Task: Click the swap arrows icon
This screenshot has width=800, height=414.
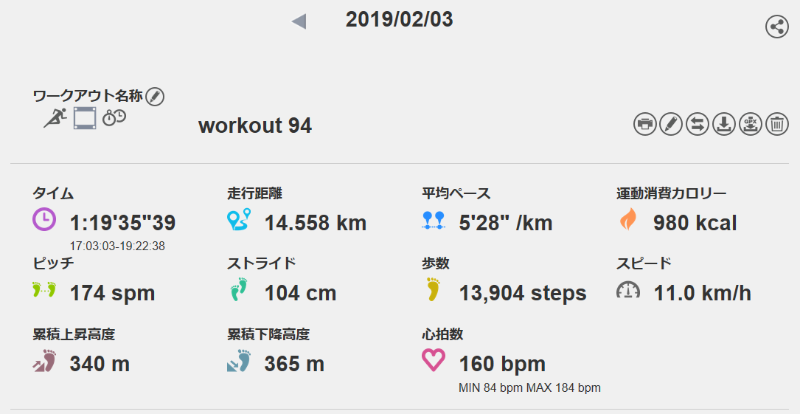Action: pos(698,124)
